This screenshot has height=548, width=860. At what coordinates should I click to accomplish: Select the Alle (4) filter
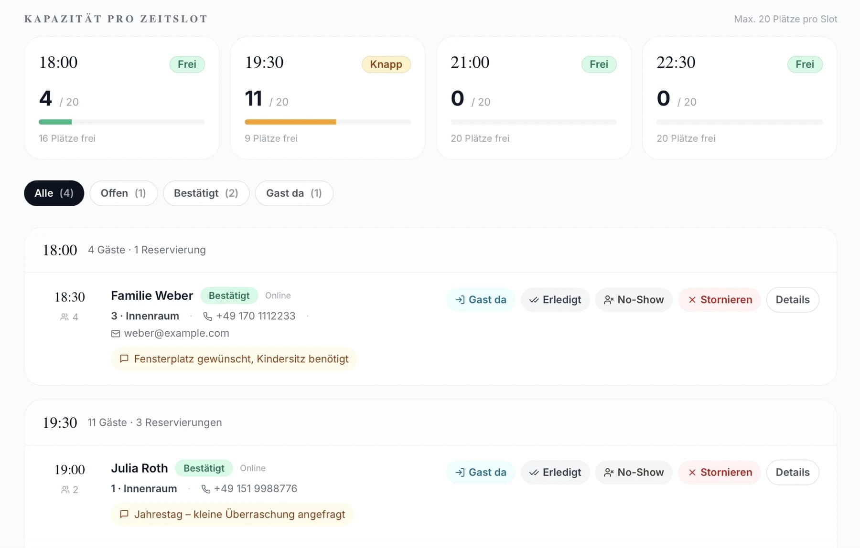click(x=54, y=193)
